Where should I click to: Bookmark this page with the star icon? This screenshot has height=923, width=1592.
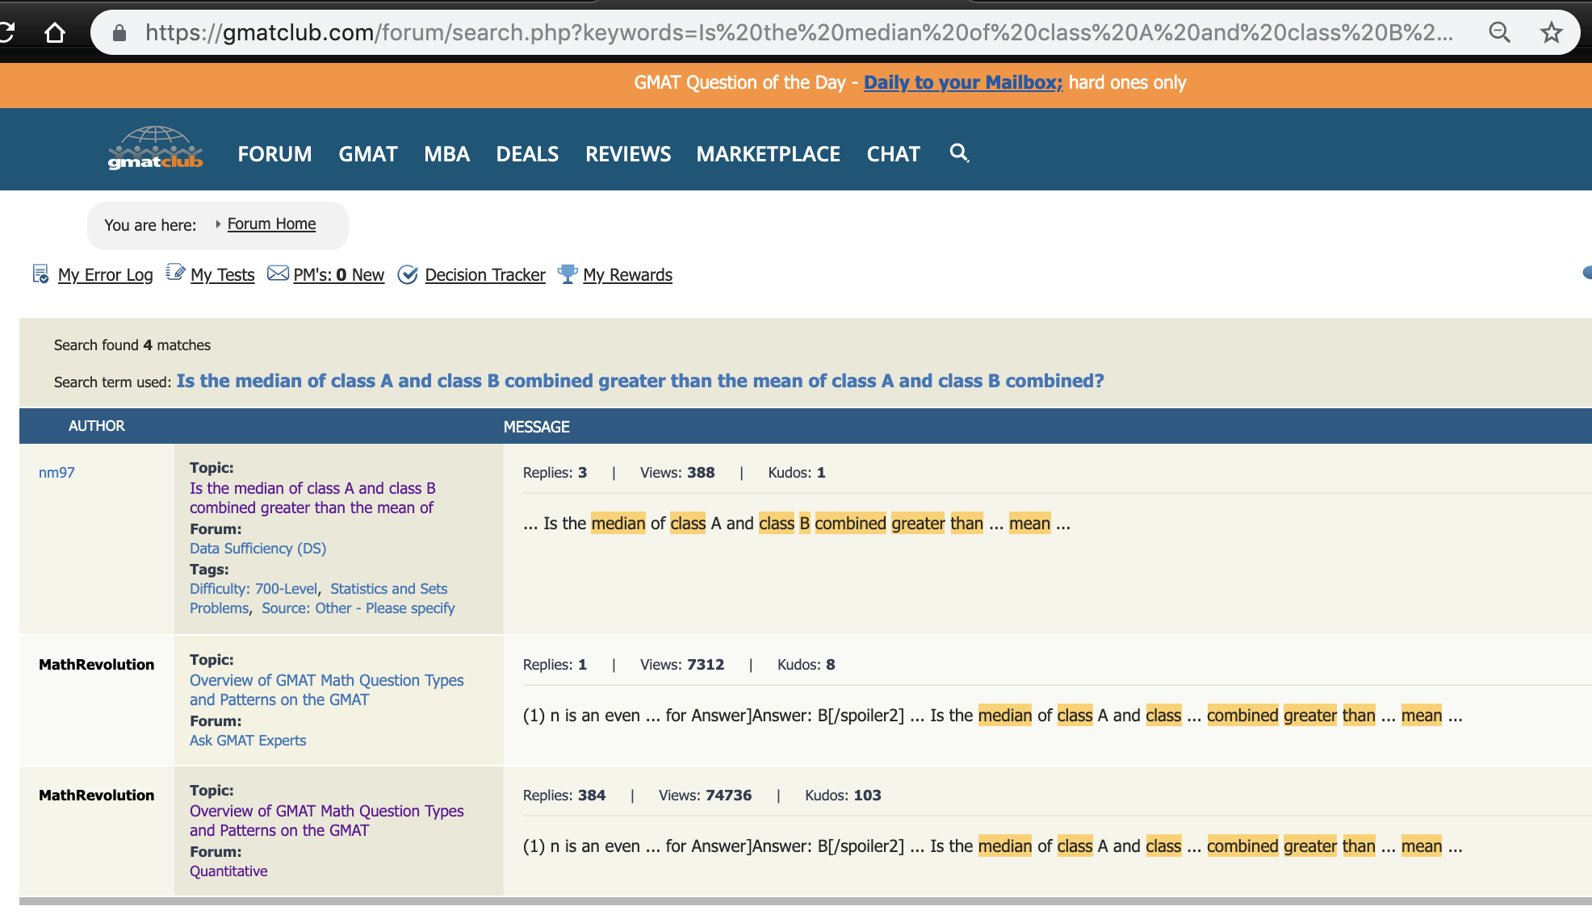[x=1551, y=32]
